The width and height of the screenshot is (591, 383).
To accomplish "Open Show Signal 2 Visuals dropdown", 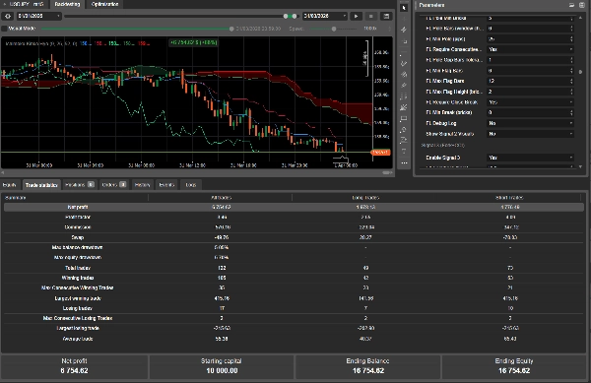I will point(530,134).
